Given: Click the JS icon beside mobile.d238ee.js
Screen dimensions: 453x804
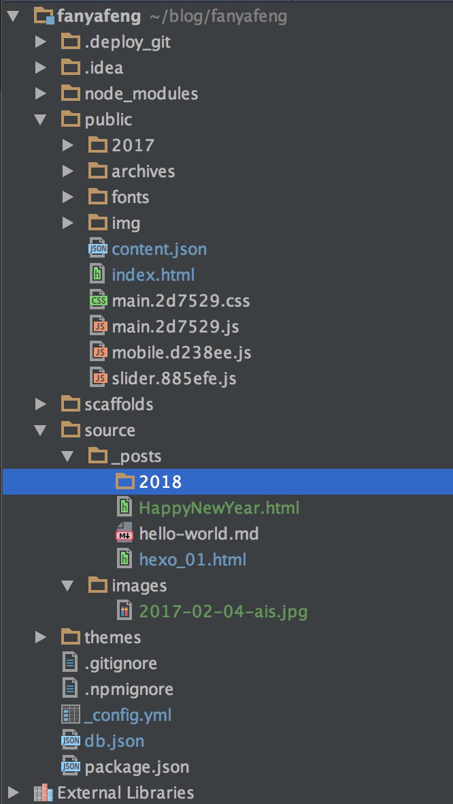Looking at the screenshot, I should click(99, 352).
